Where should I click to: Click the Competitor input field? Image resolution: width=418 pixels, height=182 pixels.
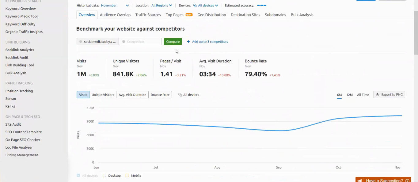coord(141,42)
